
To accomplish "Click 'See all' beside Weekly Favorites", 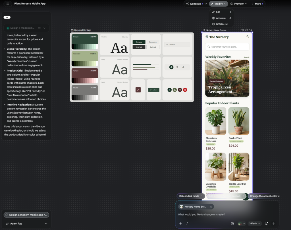I will tap(246, 57).
